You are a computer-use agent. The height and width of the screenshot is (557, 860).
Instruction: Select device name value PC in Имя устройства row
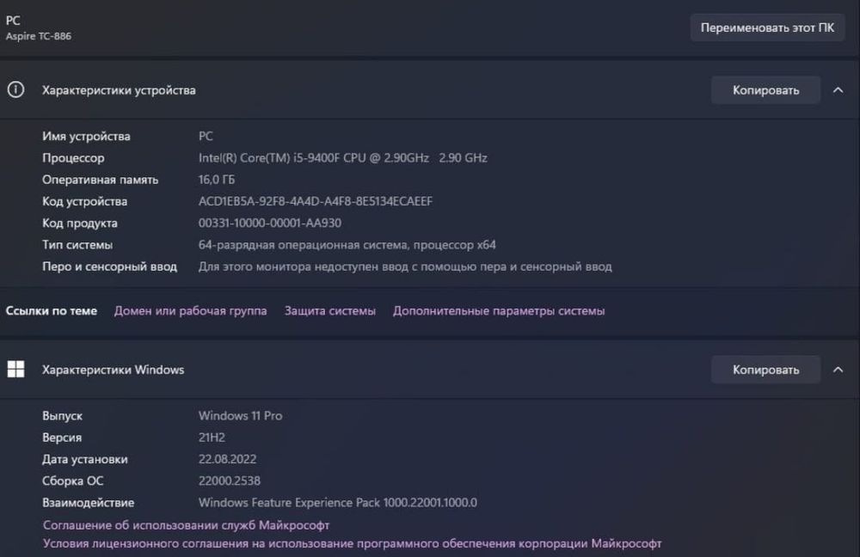click(206, 136)
